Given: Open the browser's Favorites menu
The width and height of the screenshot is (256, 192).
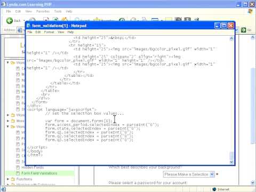Looking at the screenshot, I should 43,11.
